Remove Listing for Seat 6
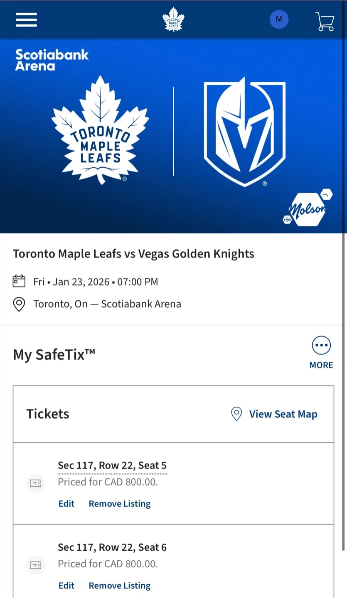Image resolution: width=347 pixels, height=598 pixels. (x=120, y=586)
